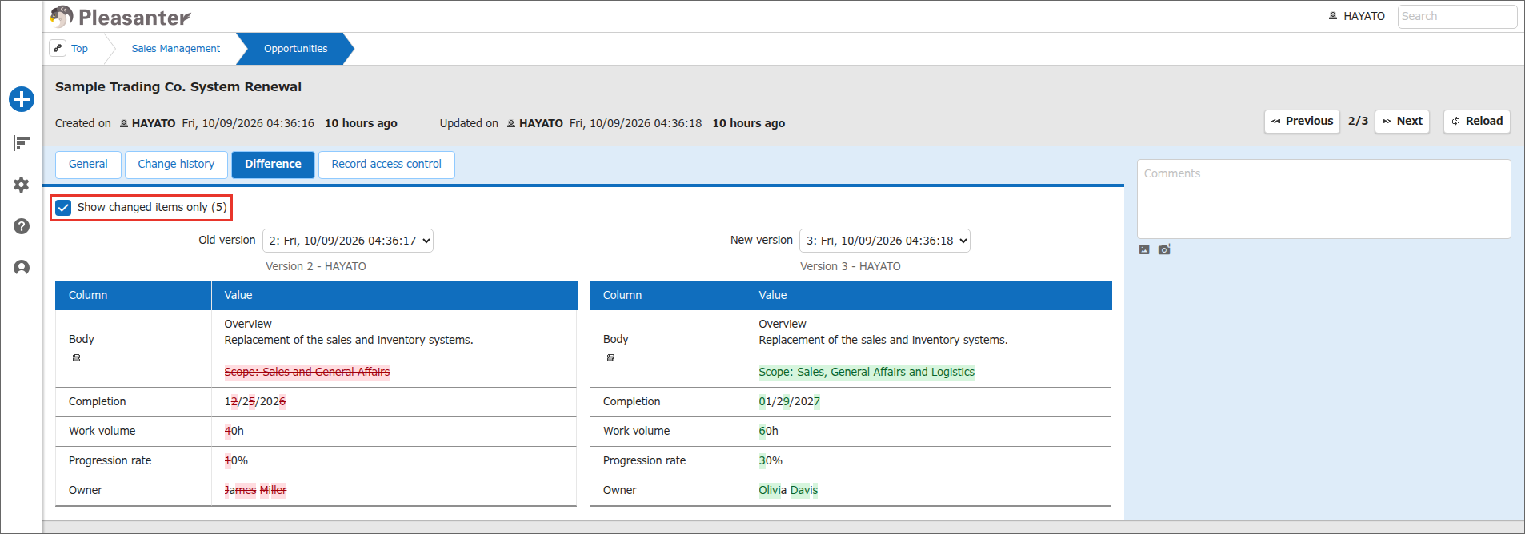Go to the Next record
The image size is (1525, 534).
click(1402, 122)
